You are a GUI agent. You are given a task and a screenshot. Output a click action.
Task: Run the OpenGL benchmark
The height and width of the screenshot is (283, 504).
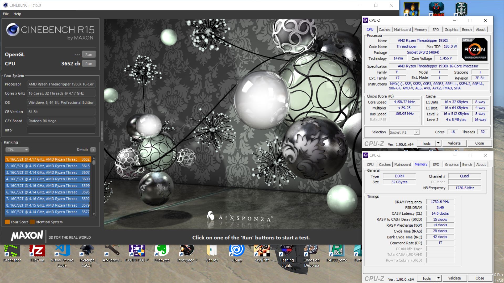pyautogui.click(x=89, y=55)
